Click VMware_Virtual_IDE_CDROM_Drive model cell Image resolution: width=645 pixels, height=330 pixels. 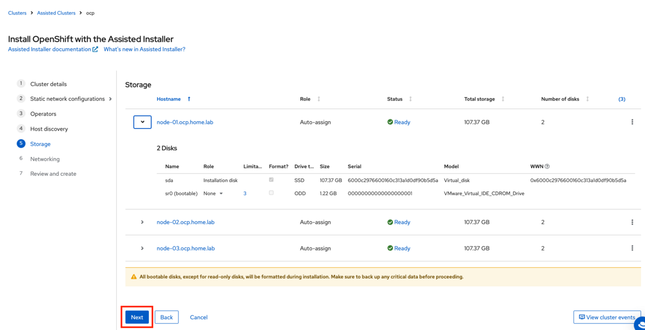tap(484, 193)
